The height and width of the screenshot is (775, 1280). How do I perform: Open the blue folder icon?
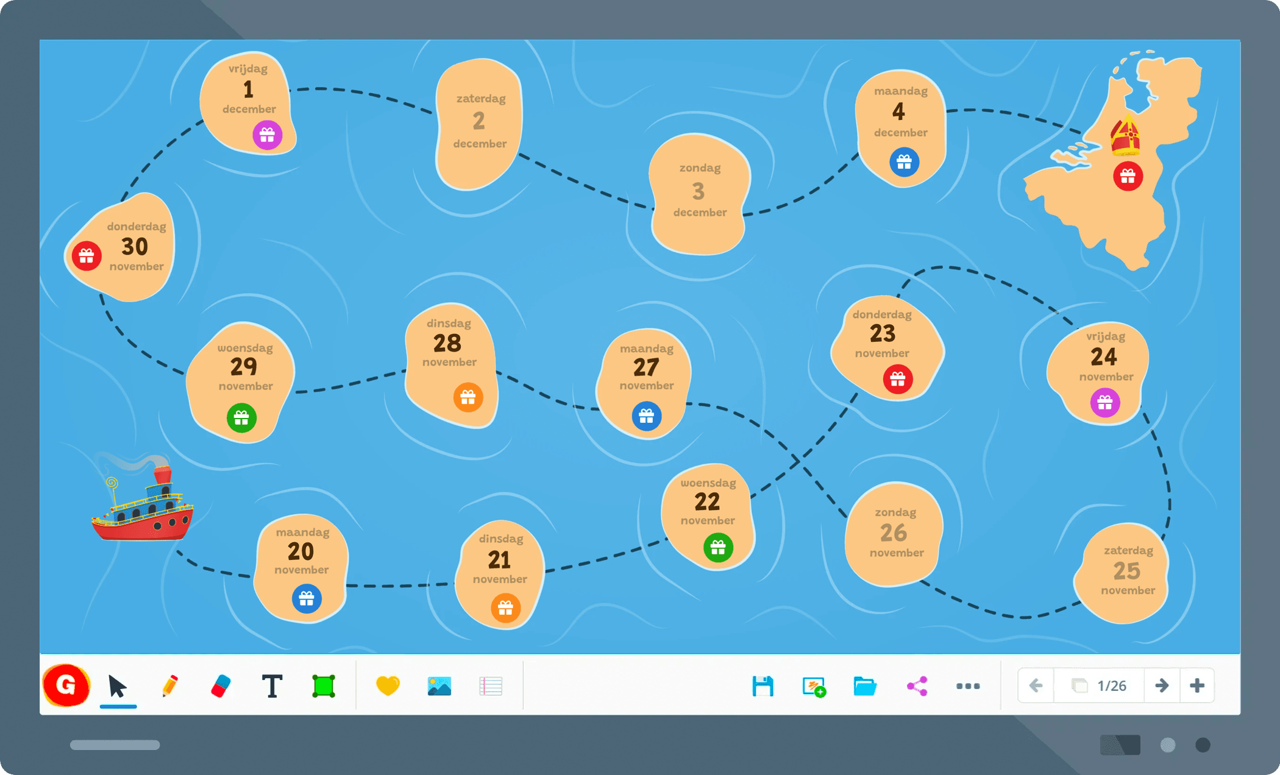(865, 686)
